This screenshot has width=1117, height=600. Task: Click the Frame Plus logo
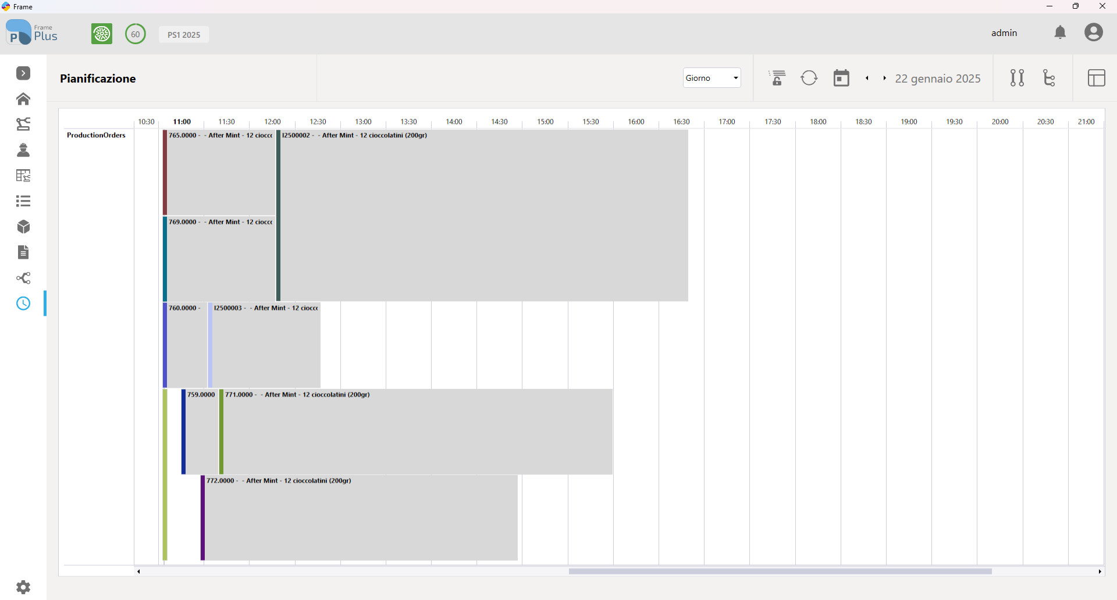point(32,33)
